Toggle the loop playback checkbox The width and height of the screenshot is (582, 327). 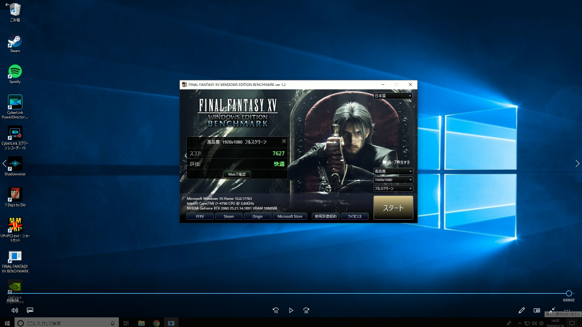click(384, 162)
